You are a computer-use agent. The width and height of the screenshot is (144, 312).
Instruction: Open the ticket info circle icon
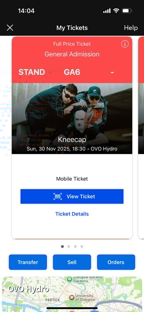click(125, 44)
